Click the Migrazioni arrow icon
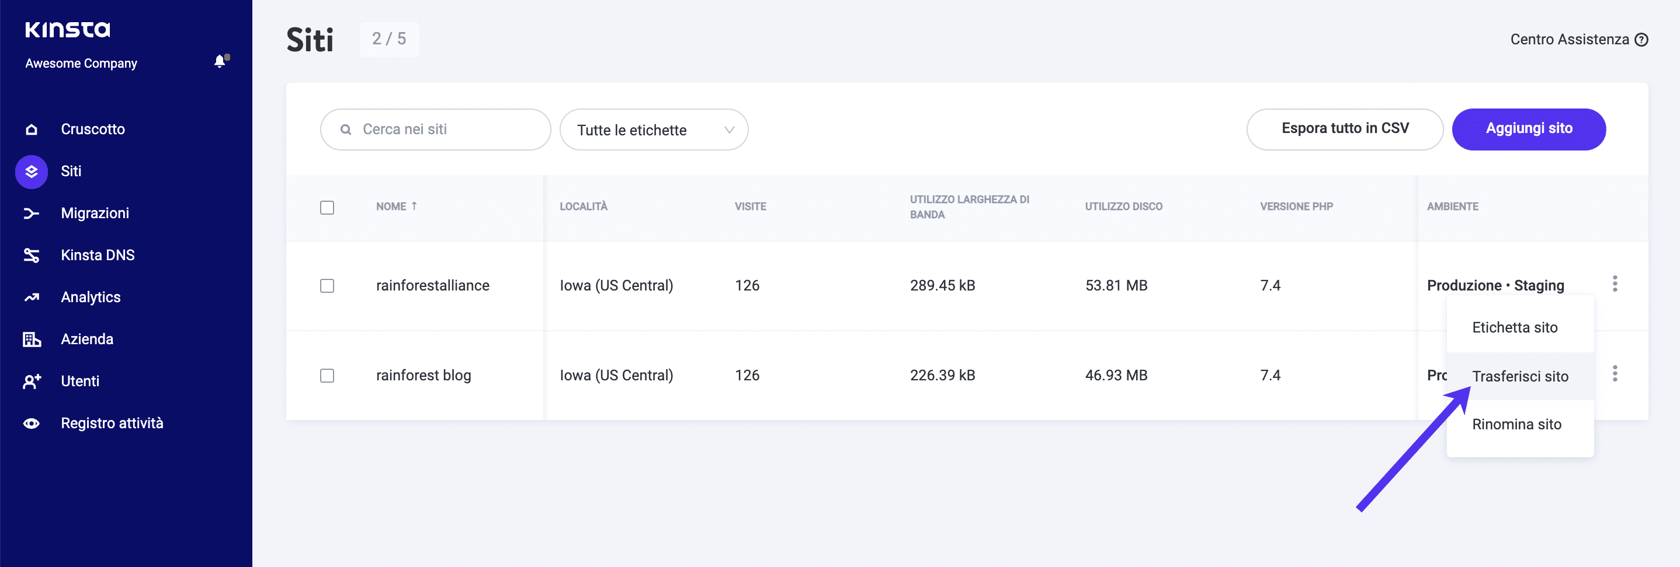 32,213
